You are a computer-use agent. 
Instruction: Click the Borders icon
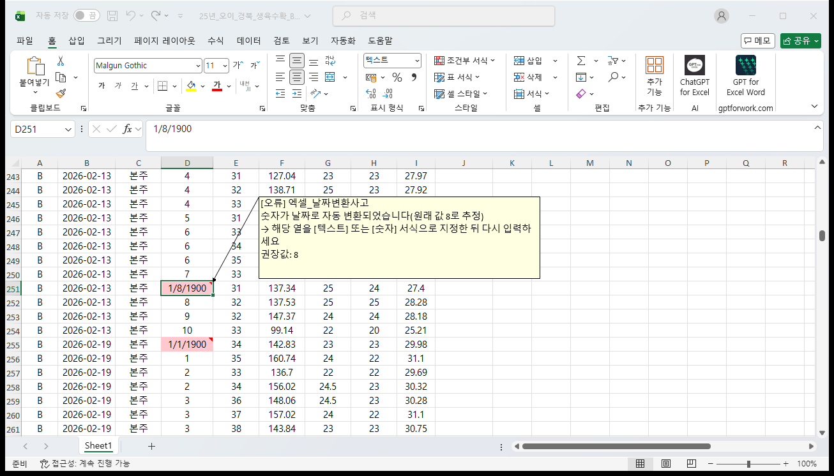[162, 86]
